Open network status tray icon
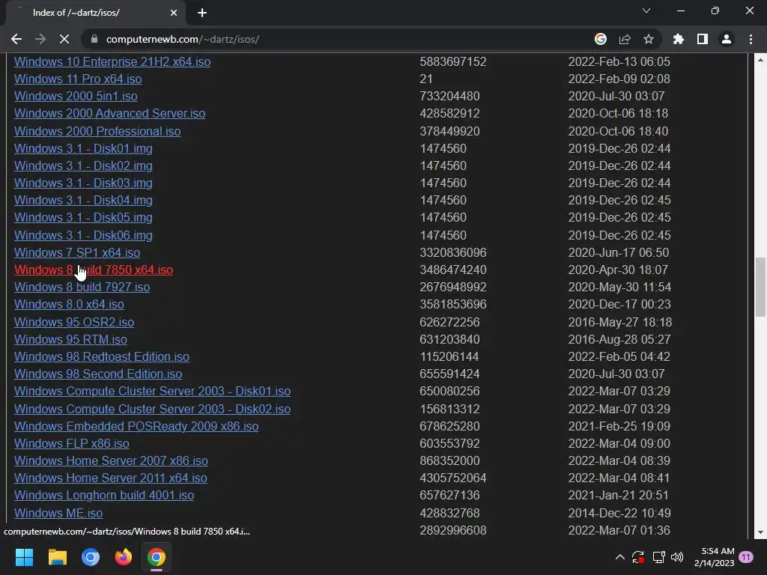The image size is (767, 575). pos(658,557)
